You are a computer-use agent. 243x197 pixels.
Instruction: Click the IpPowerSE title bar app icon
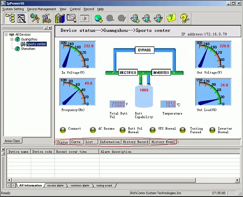(3, 3)
